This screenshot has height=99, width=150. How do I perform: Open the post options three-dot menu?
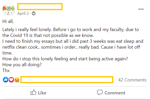coord(141,9)
